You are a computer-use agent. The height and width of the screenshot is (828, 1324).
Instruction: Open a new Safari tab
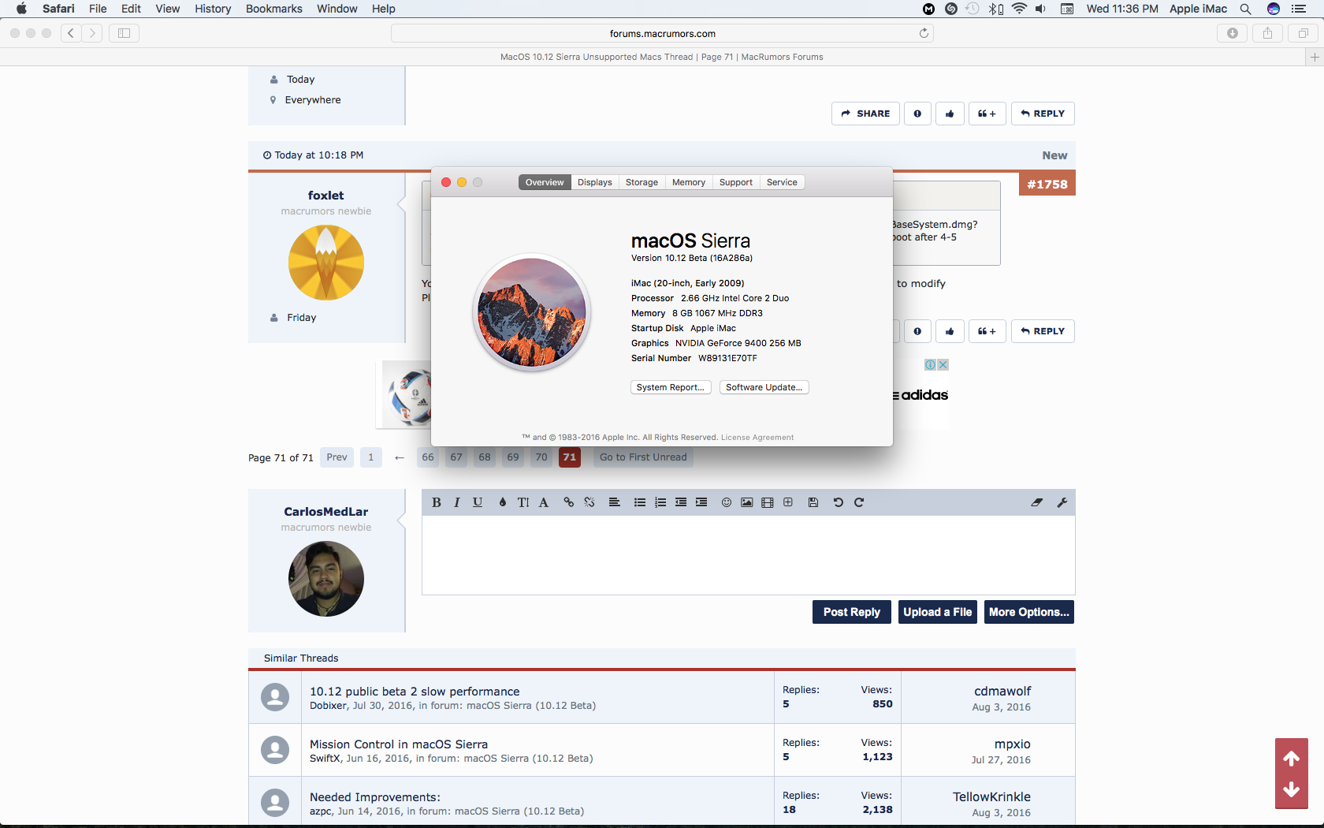pos(1314,57)
